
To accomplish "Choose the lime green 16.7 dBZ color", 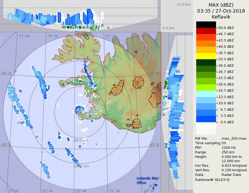I will (206, 87).
